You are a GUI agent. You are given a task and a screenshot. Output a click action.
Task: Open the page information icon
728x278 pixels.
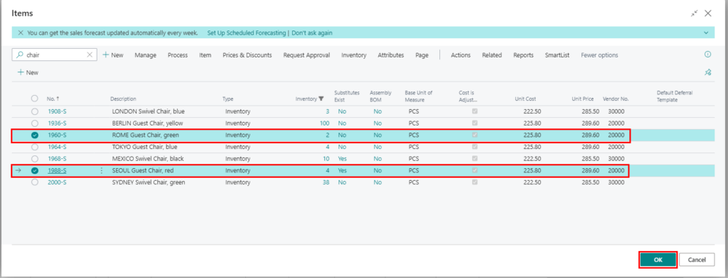(707, 54)
